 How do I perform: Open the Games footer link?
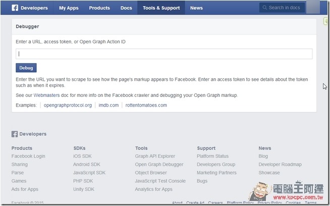coord(19,181)
